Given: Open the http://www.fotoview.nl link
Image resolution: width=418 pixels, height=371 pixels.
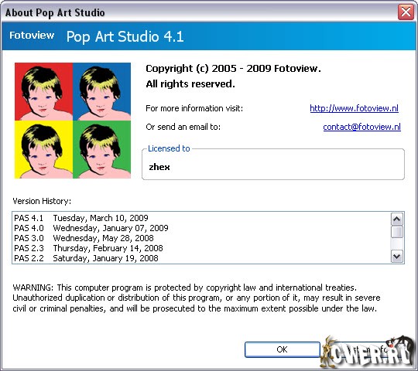Looking at the screenshot, I should point(354,108).
